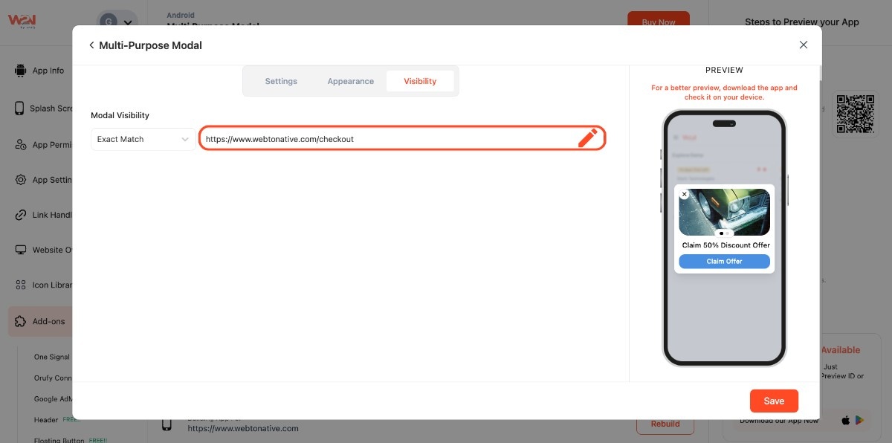Viewport: 892px width, 443px height.
Task: Click the checkout URL input field
Action: [387, 139]
